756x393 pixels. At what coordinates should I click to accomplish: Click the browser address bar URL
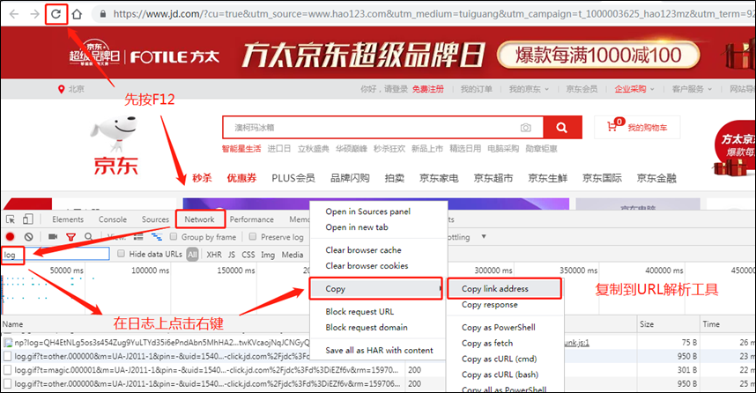click(434, 14)
